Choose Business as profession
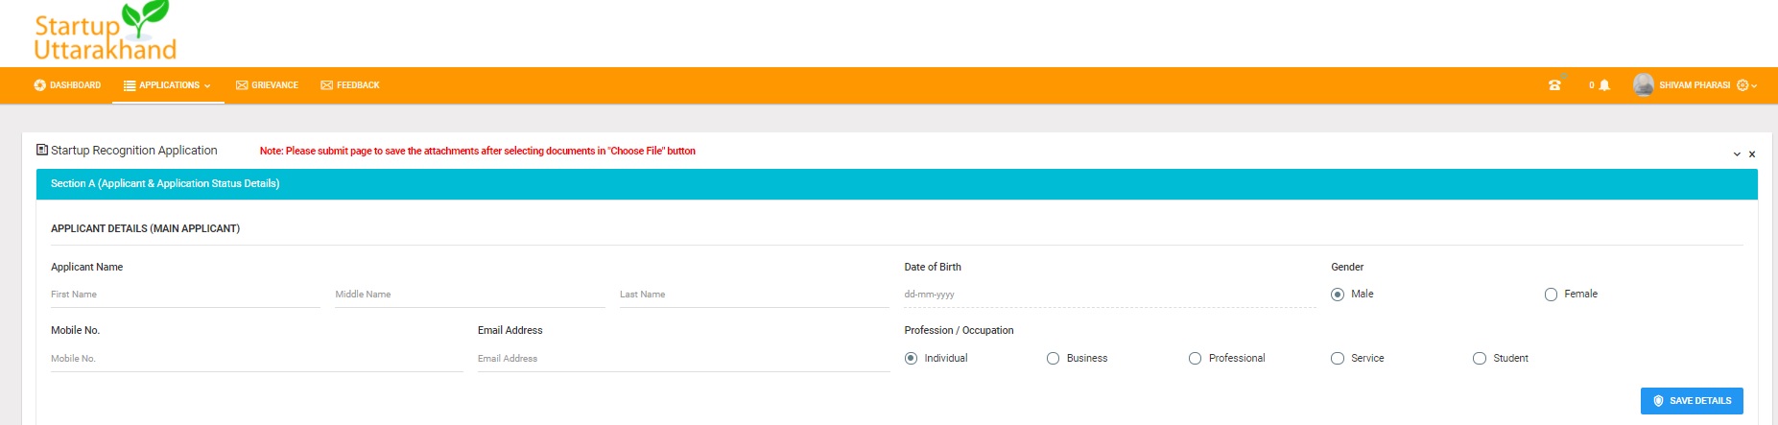 point(1053,359)
